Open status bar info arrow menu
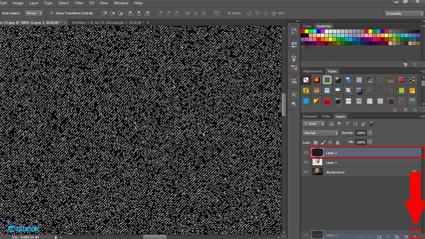Screen dimensions: 425x239 pos(56,237)
